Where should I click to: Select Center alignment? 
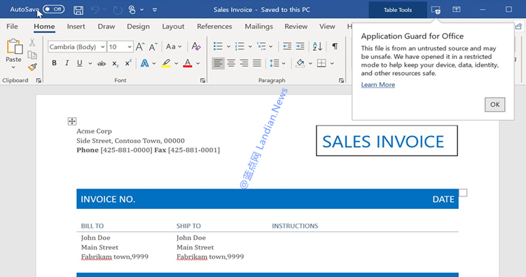tap(231, 63)
